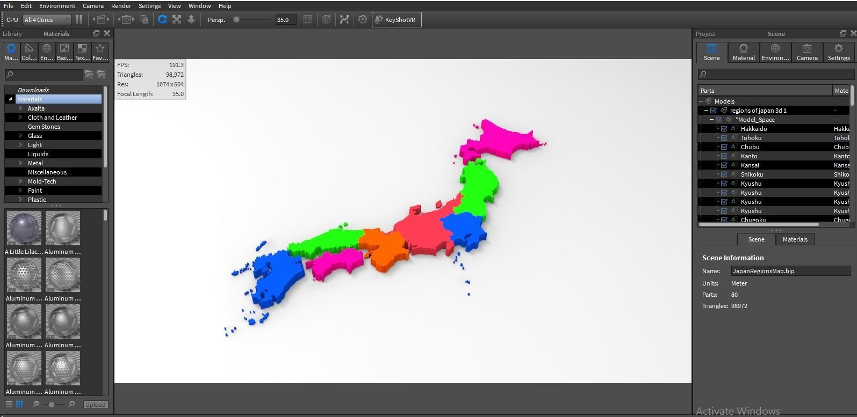Click the icon right of focal length field

(x=307, y=19)
